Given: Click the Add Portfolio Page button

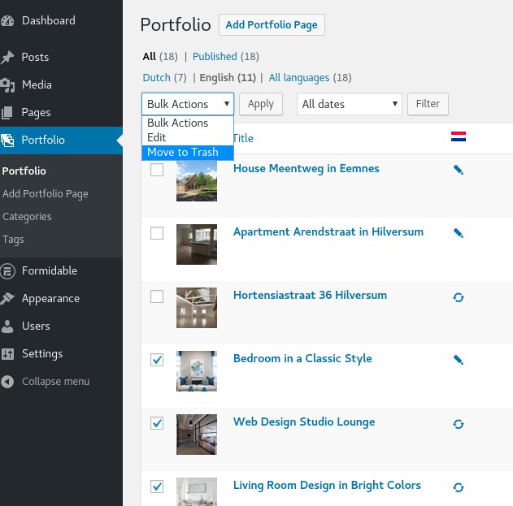Looking at the screenshot, I should click(x=272, y=25).
